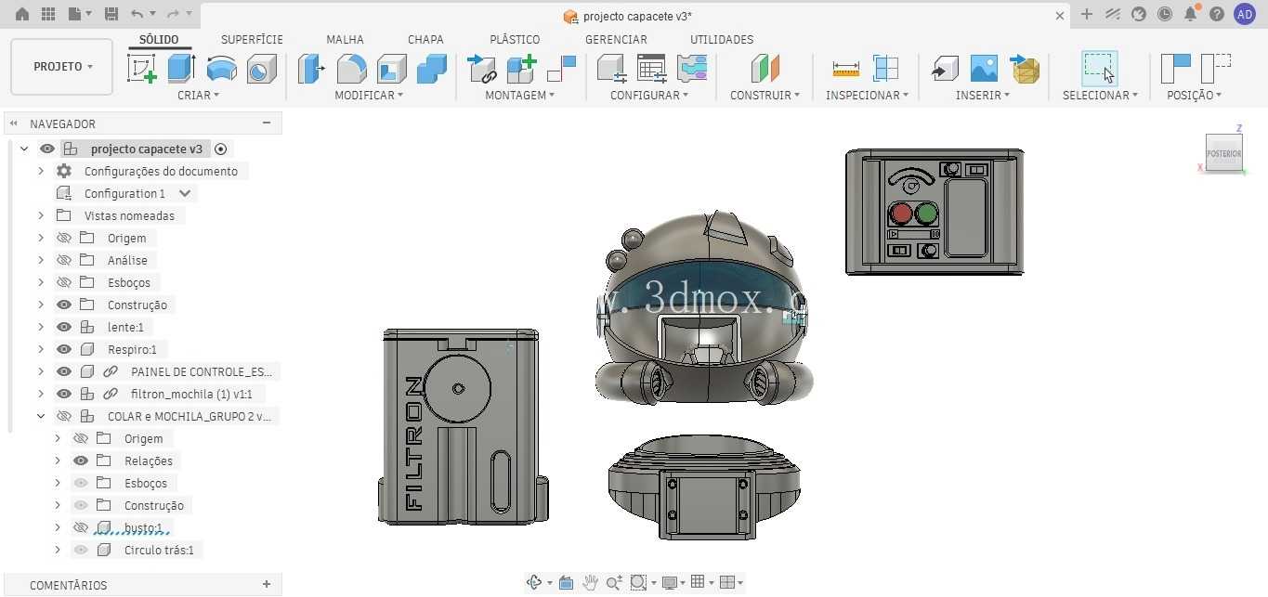Select the Construct plane icon

(765, 69)
